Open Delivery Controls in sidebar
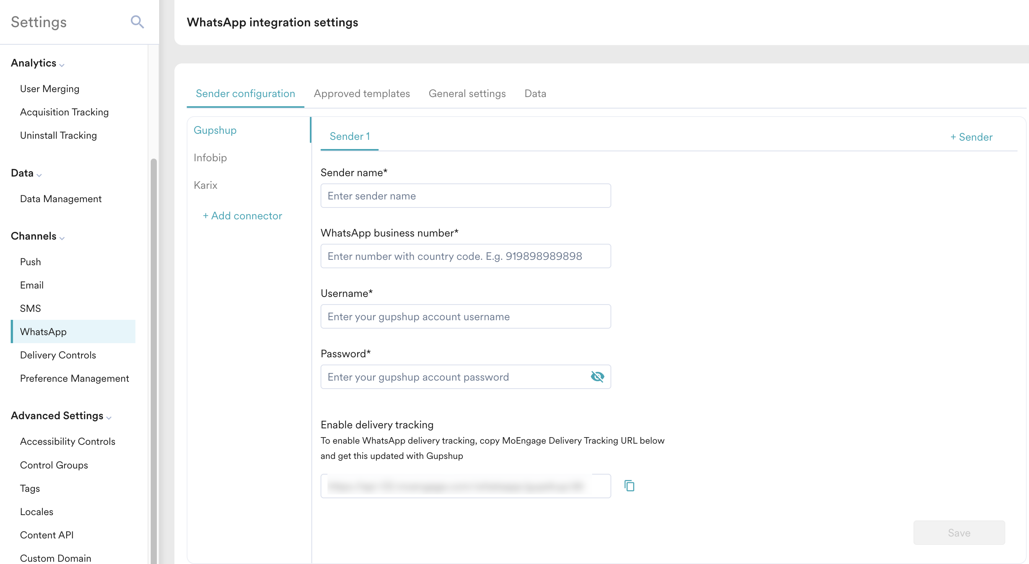 pos(58,355)
